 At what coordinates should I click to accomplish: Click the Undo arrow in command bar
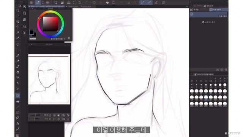point(80,3)
